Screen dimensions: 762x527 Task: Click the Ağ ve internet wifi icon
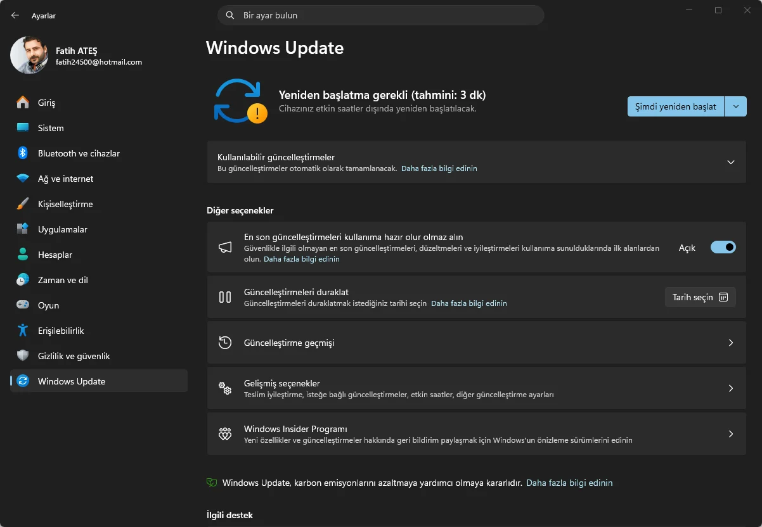tap(23, 179)
